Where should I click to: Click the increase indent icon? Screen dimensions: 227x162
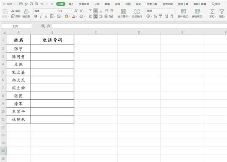(112, 11)
